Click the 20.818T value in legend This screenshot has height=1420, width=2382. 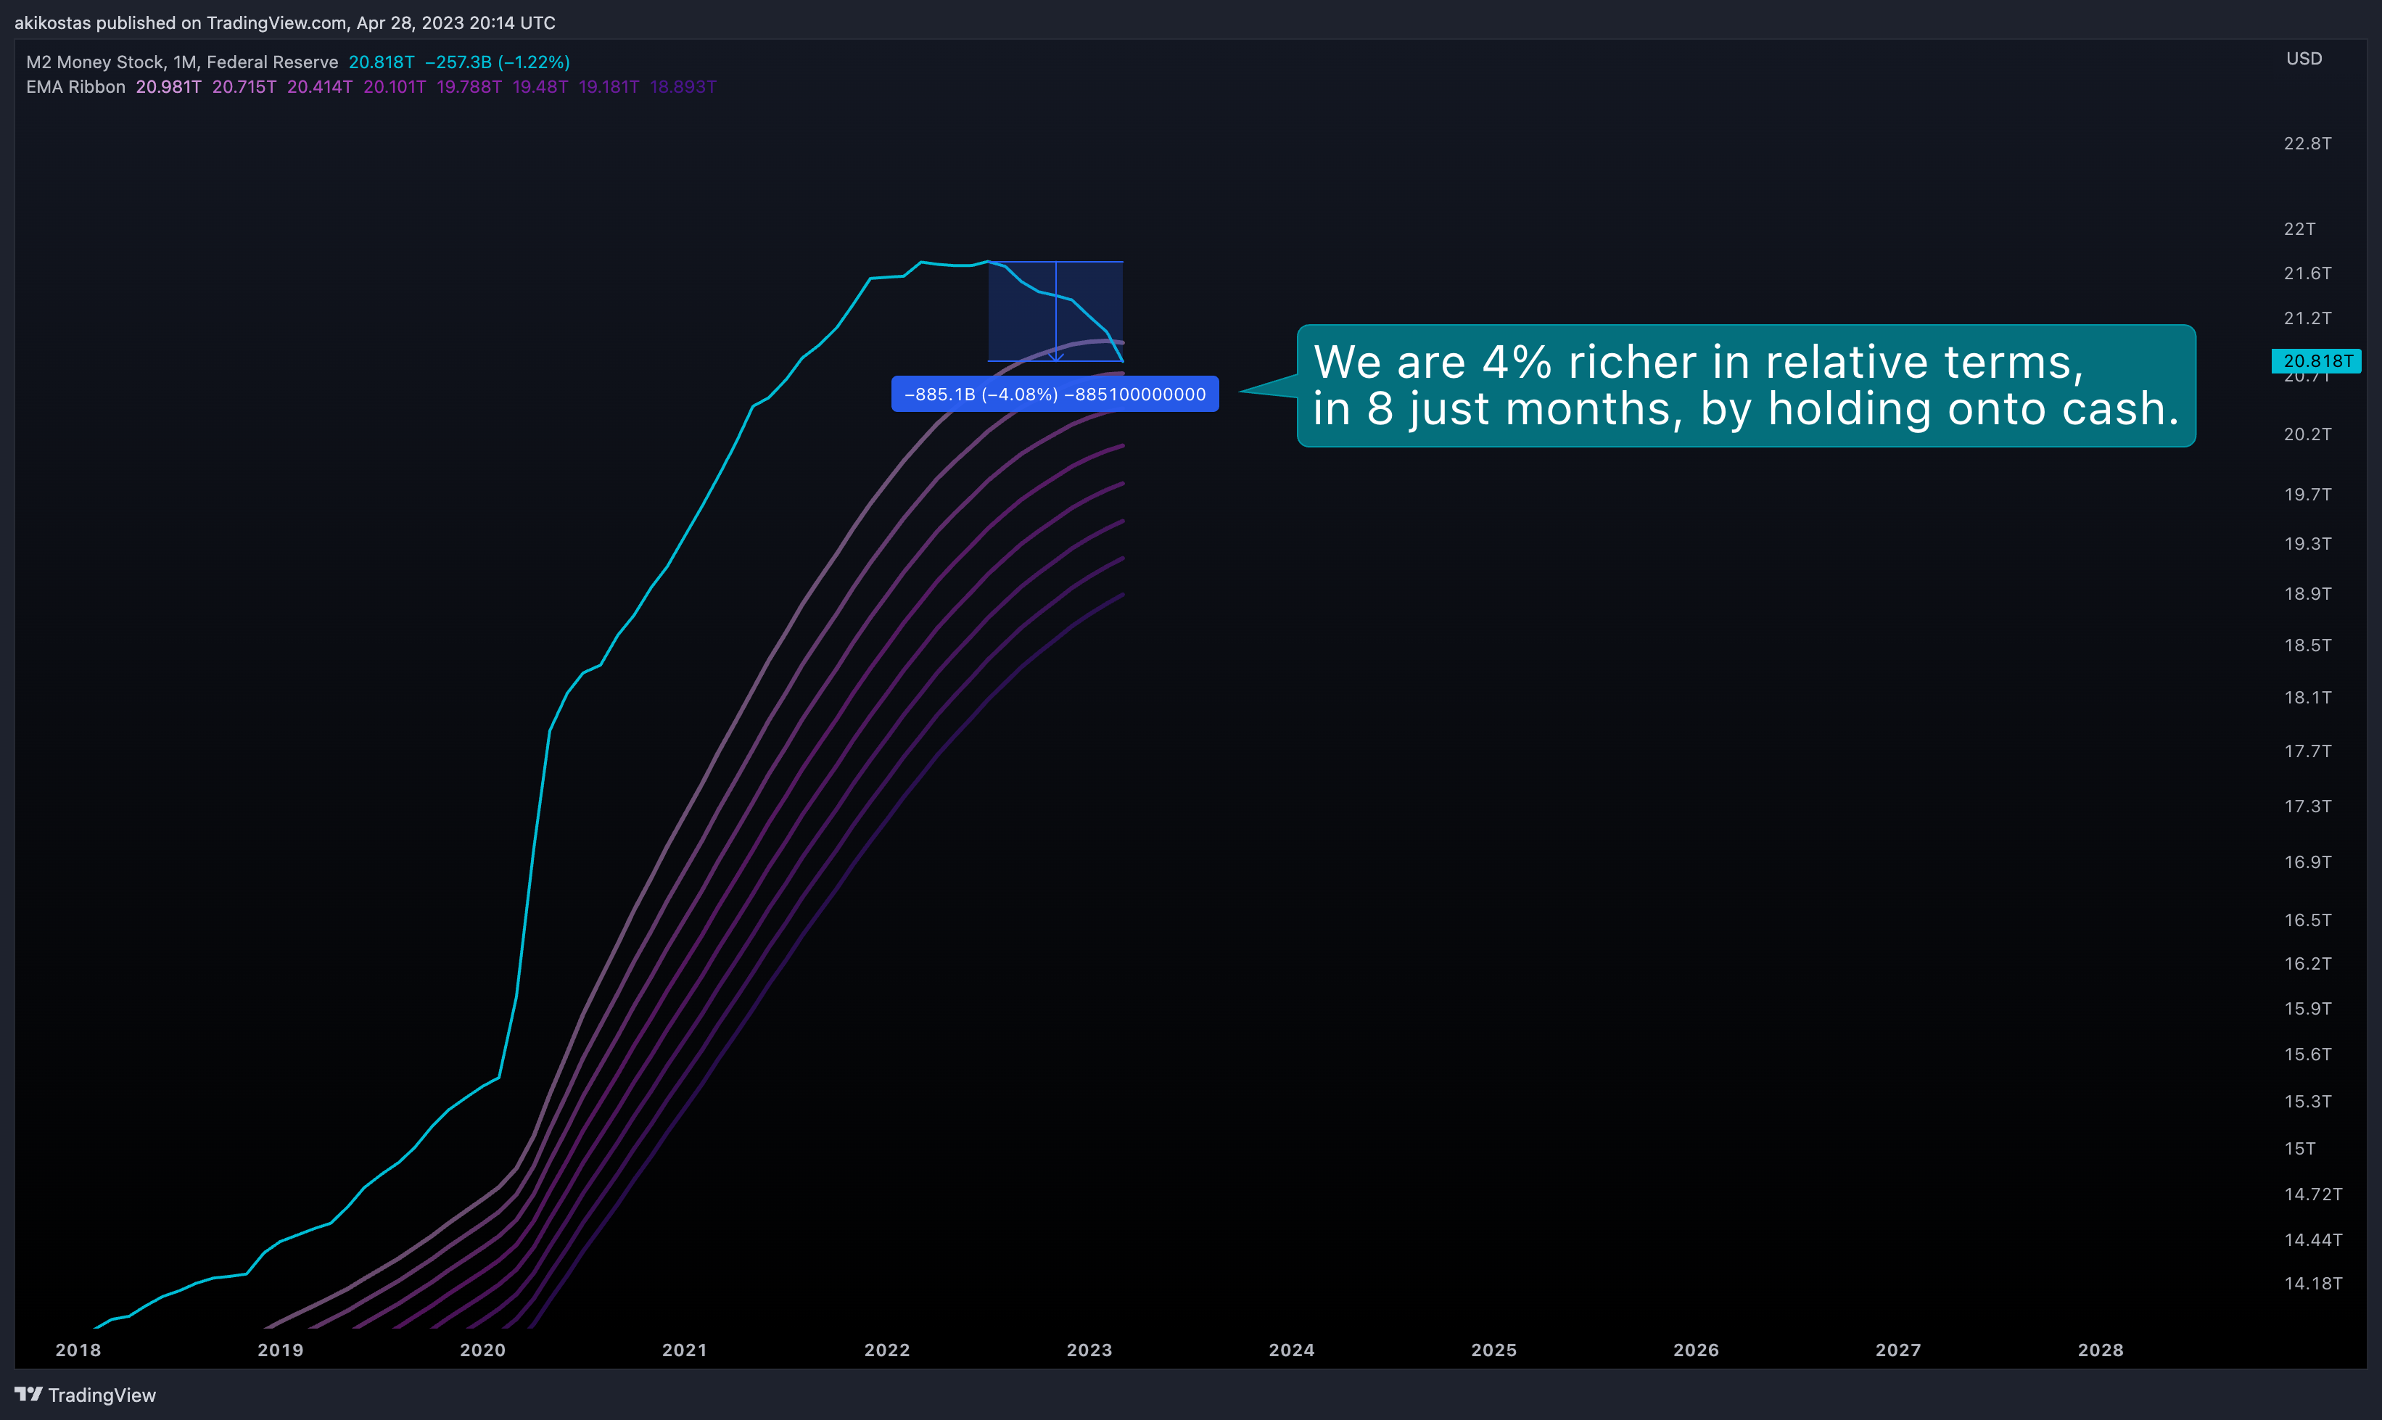[x=382, y=62]
